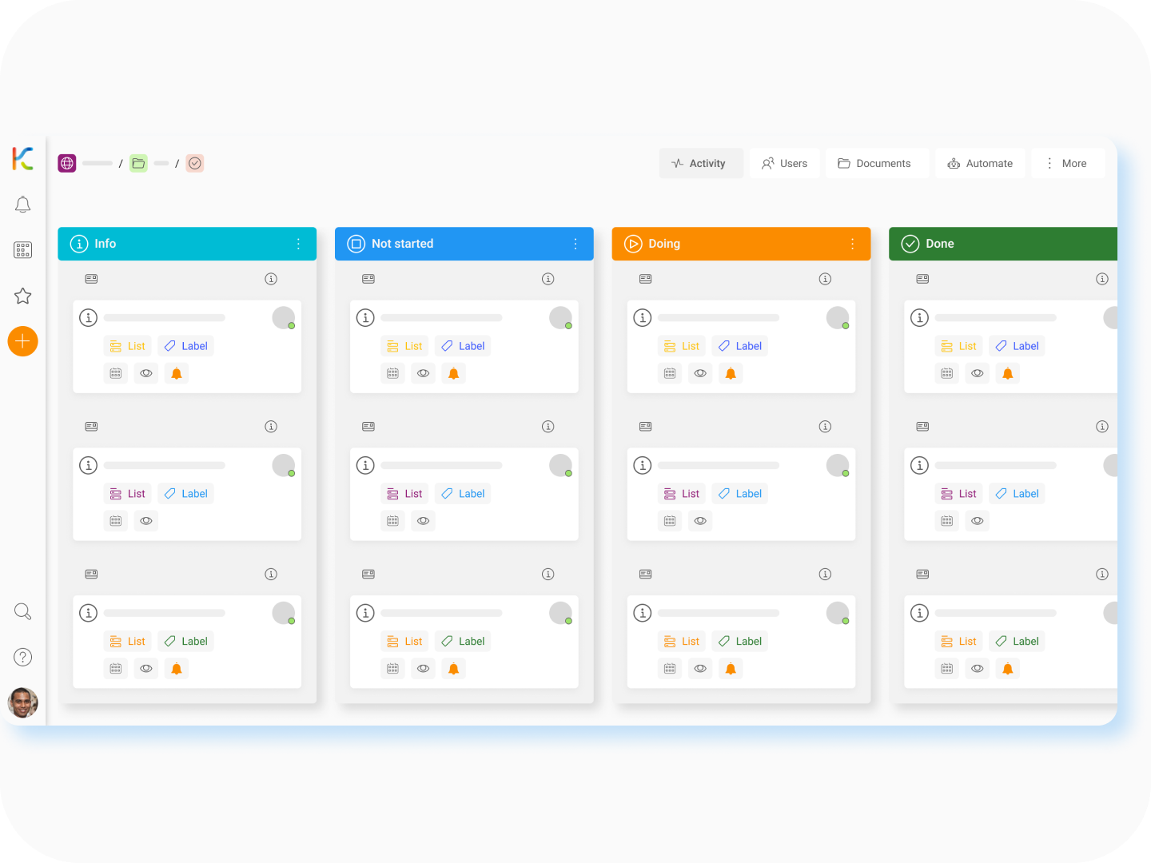Click the orange plus add button
This screenshot has height=863, width=1151.
pyautogui.click(x=22, y=341)
